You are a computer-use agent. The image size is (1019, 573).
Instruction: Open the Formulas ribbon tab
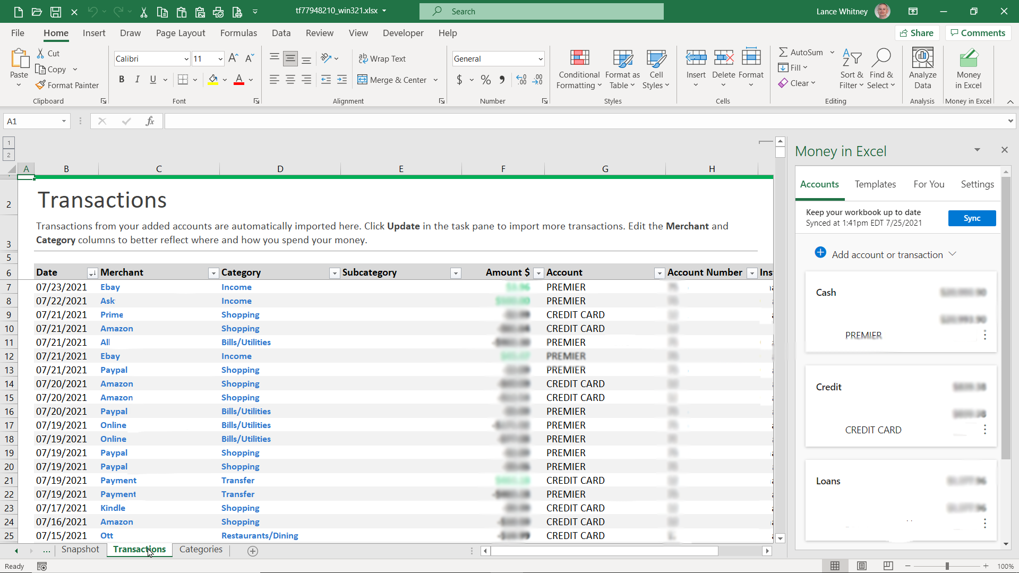(x=238, y=33)
